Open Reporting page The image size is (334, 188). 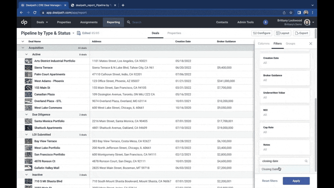(x=113, y=22)
